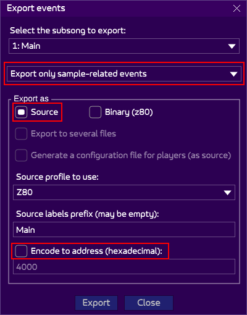Select the Source export option
The height and width of the screenshot is (315, 247).
click(x=21, y=112)
